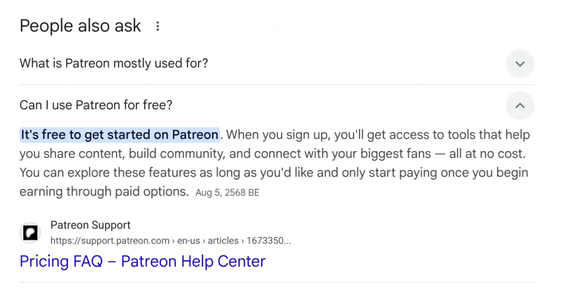Expand the "What is Patreon mostly used for?" chevron
This screenshot has height=288, width=568.
coord(520,64)
